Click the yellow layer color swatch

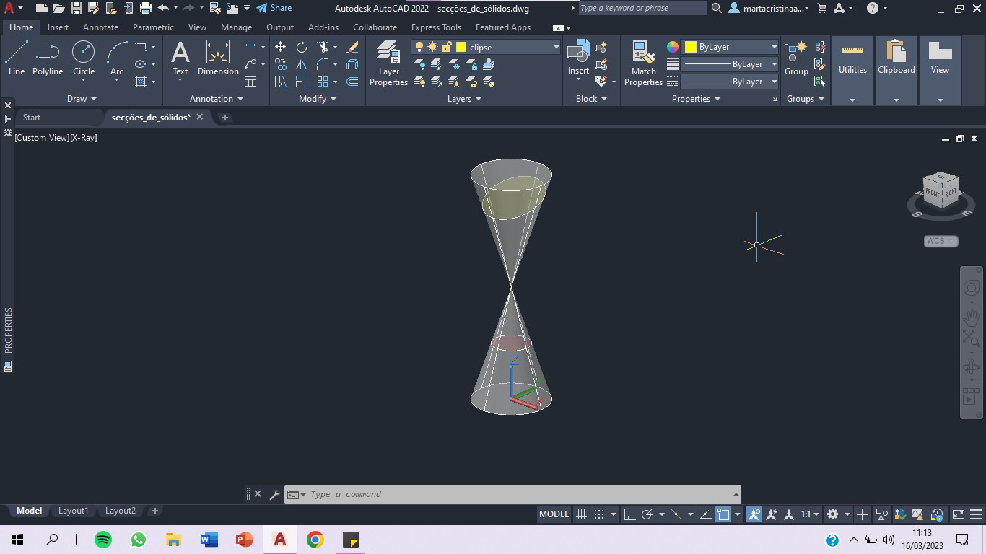461,47
